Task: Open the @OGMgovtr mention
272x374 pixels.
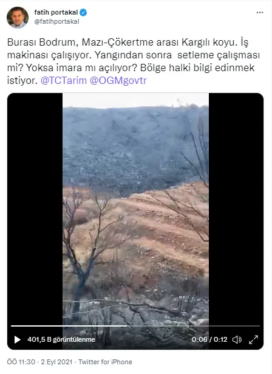Action: (x=118, y=81)
